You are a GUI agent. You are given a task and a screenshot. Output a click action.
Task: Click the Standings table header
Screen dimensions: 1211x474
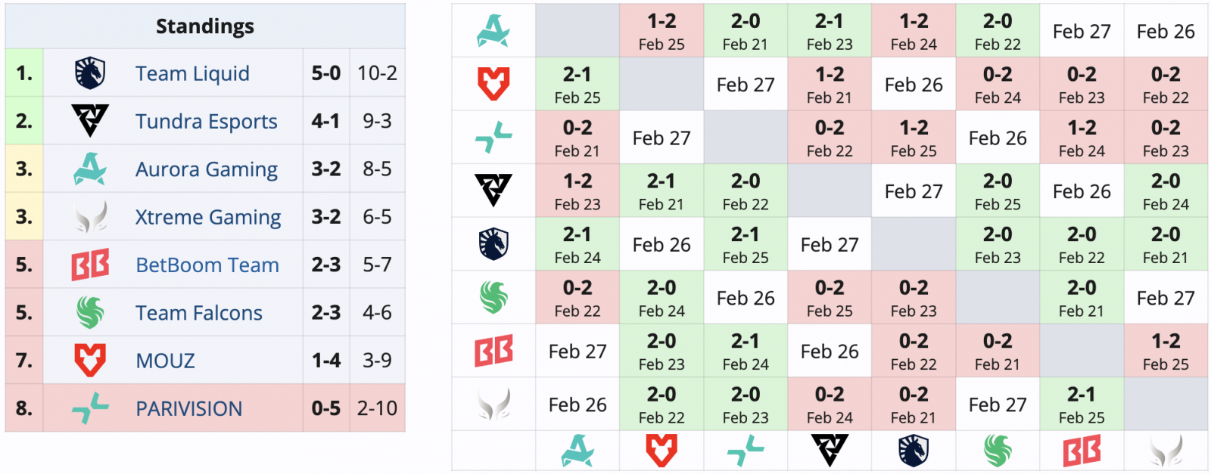205,26
